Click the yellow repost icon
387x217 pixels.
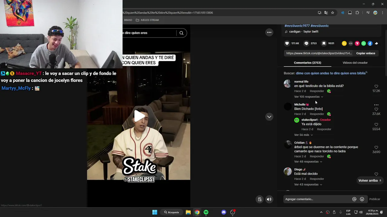pos(344,43)
